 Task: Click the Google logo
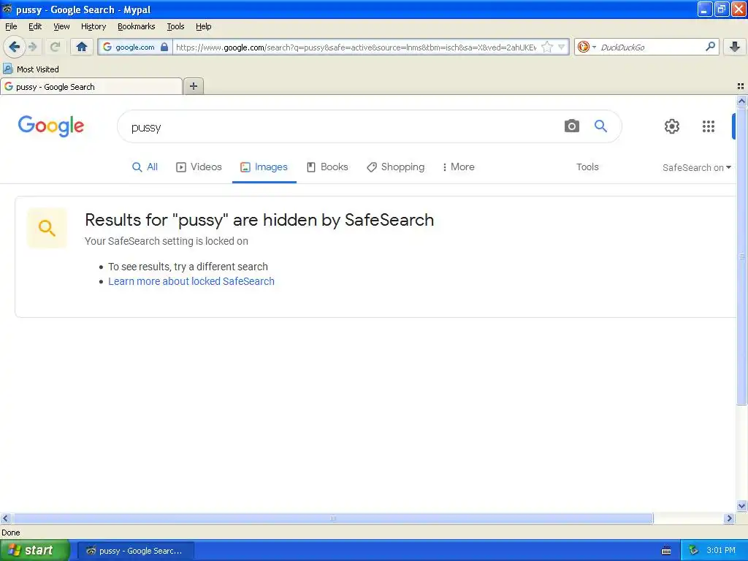pos(51,126)
